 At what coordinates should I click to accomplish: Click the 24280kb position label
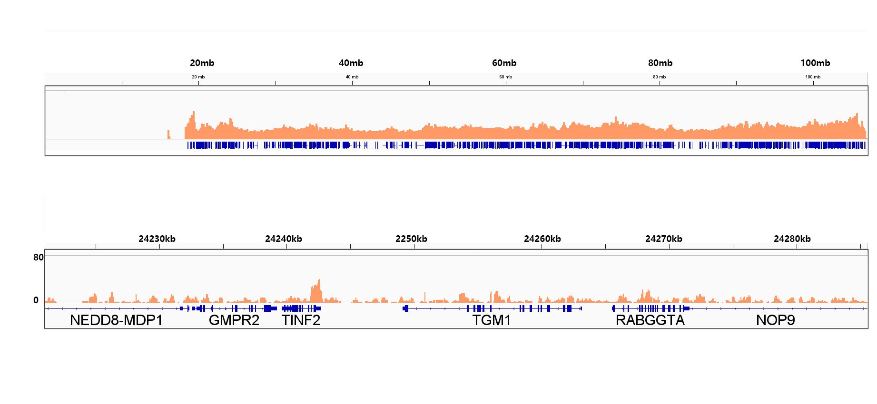(792, 239)
